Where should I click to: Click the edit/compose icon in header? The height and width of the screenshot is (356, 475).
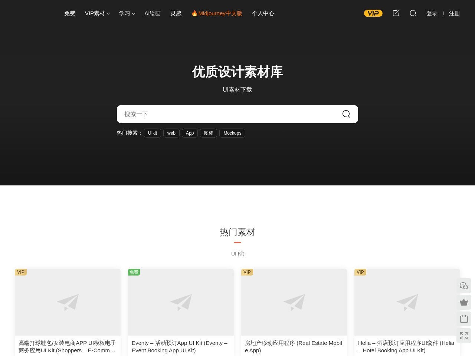[396, 13]
